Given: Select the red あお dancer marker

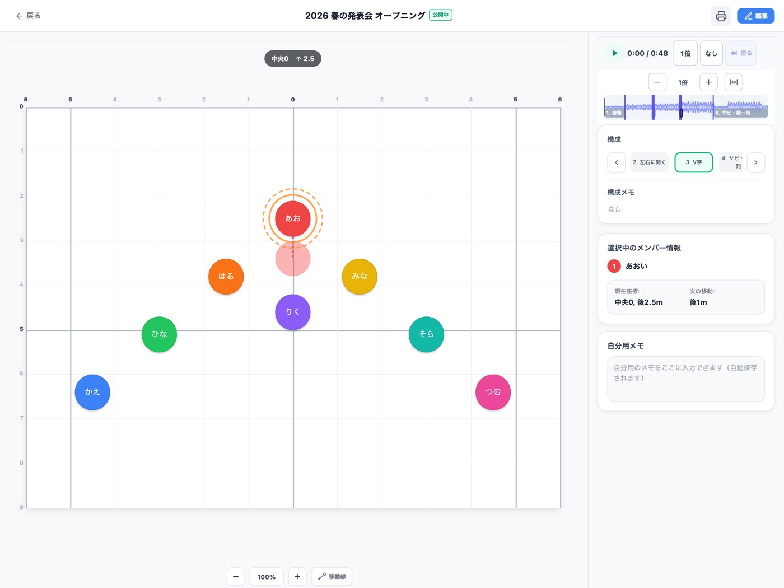Looking at the screenshot, I should (x=293, y=218).
